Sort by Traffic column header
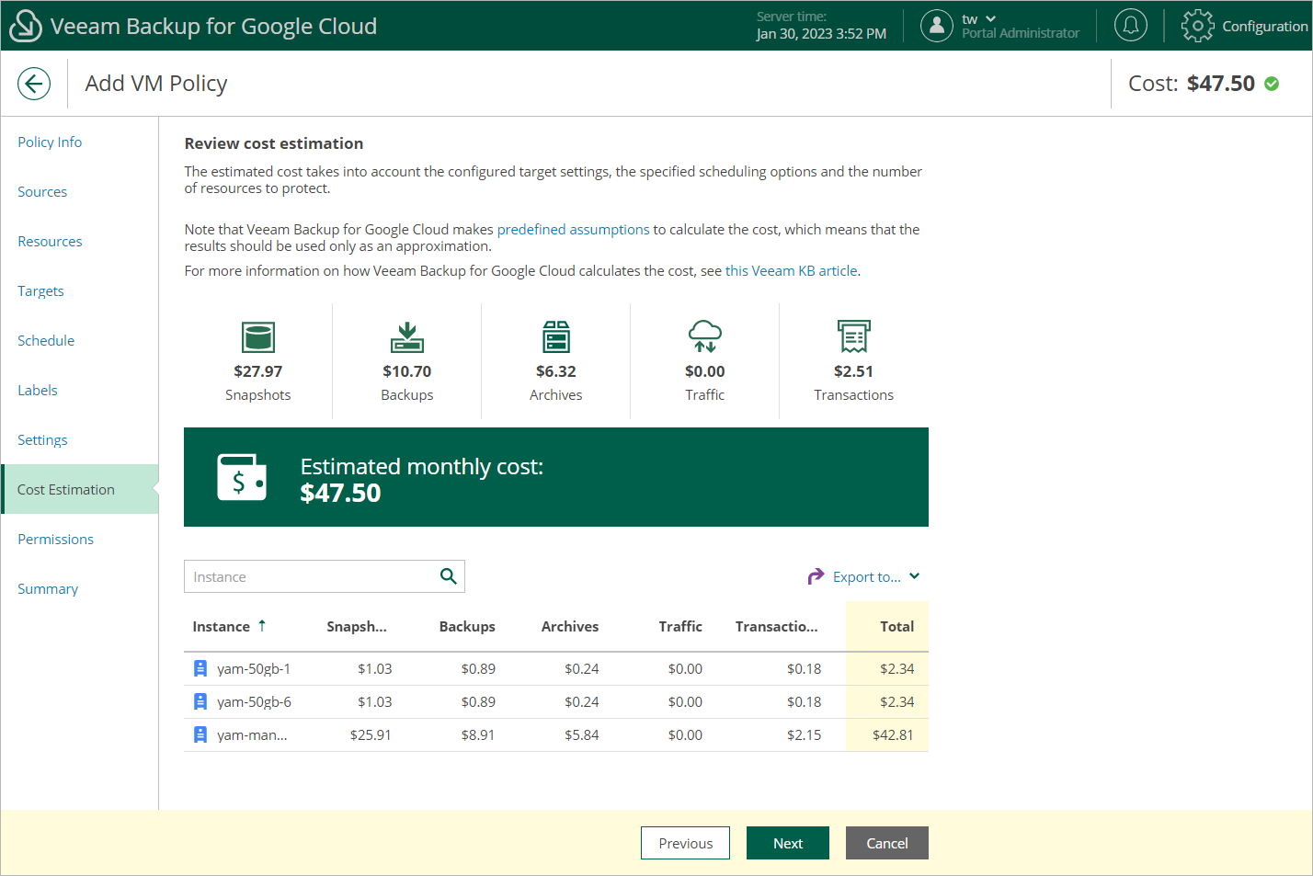The width and height of the screenshot is (1313, 876). [x=680, y=626]
